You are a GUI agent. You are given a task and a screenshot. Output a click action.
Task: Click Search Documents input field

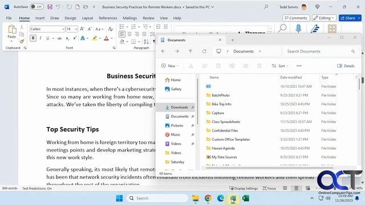[x=321, y=51]
